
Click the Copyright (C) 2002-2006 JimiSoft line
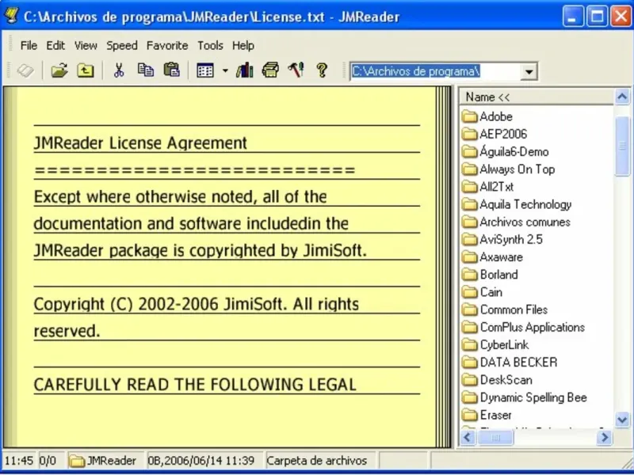(196, 304)
